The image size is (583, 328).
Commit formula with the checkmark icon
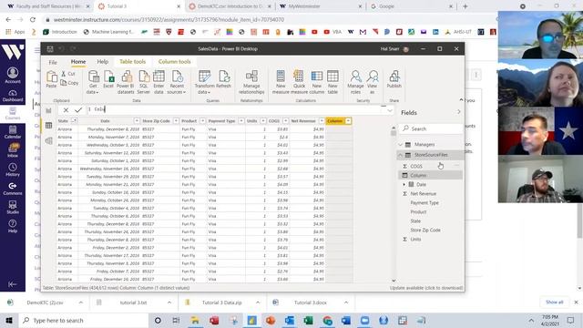[78, 109]
